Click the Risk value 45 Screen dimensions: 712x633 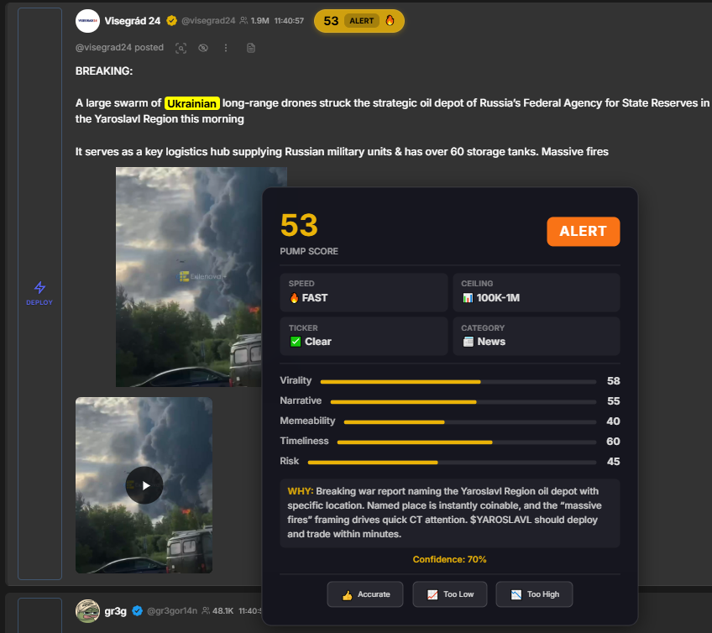(x=614, y=462)
